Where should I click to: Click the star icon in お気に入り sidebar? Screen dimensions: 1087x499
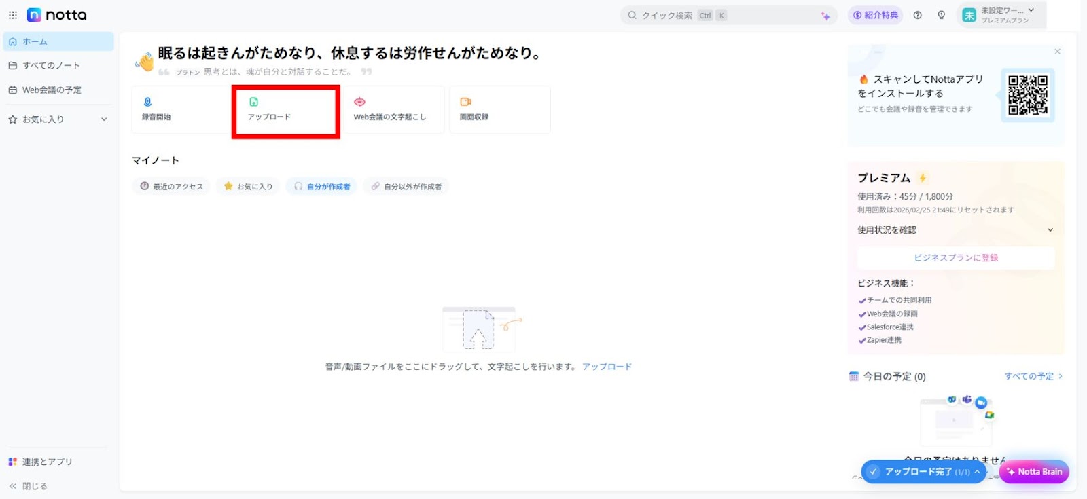pos(12,119)
